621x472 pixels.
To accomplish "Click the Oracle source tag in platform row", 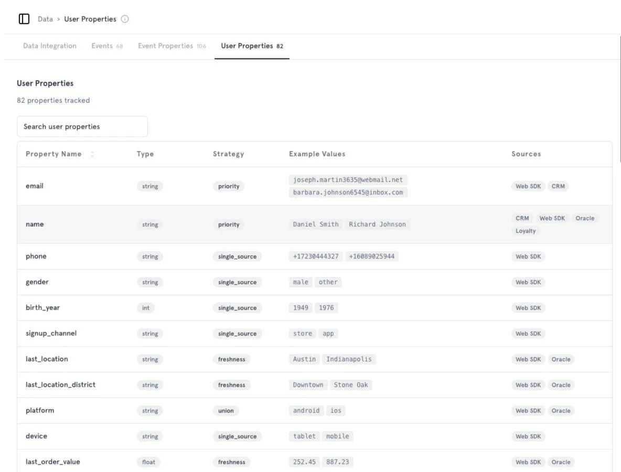I will coord(561,411).
